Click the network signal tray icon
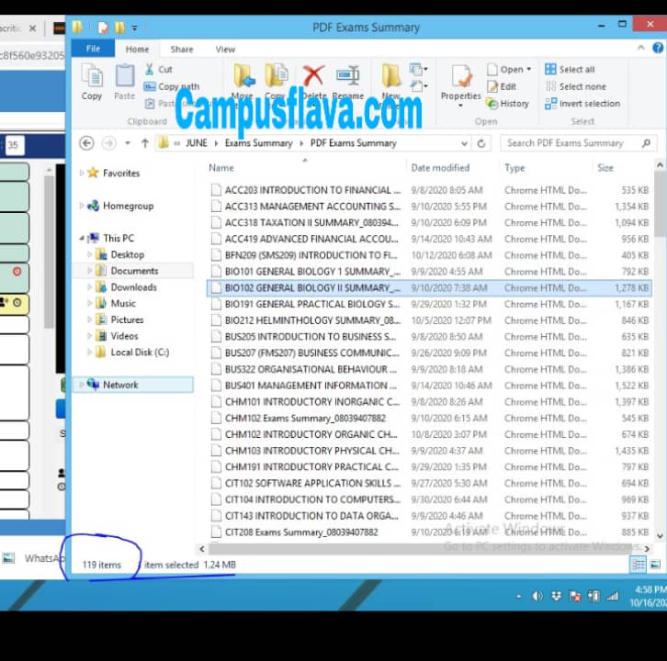 coord(613,597)
